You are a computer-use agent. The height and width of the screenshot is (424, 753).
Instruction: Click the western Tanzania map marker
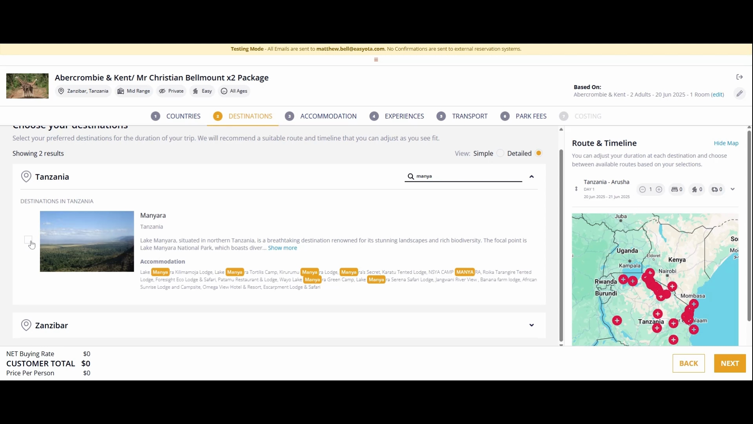click(x=617, y=321)
